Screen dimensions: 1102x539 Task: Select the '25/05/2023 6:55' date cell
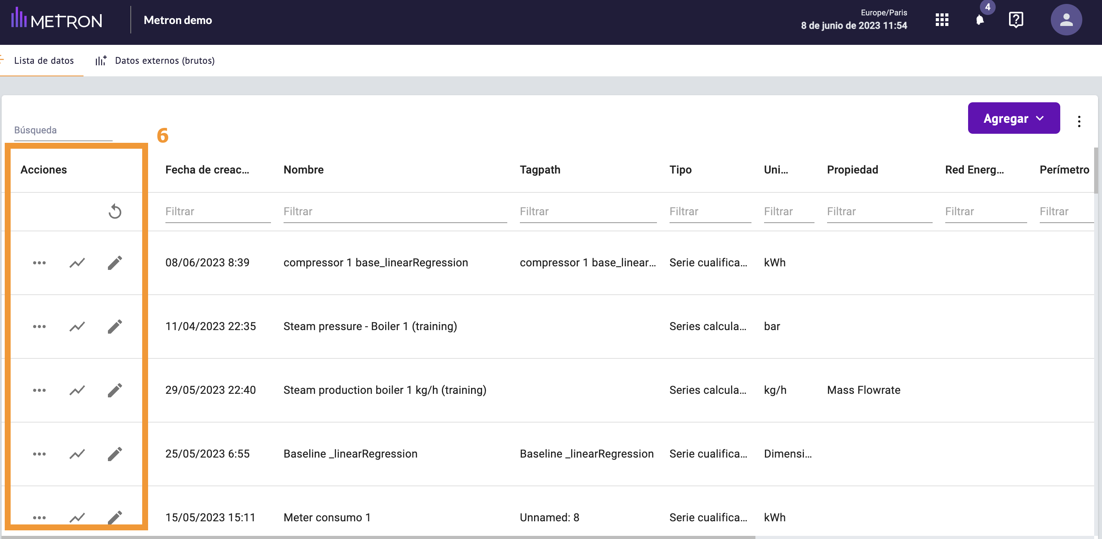click(207, 454)
